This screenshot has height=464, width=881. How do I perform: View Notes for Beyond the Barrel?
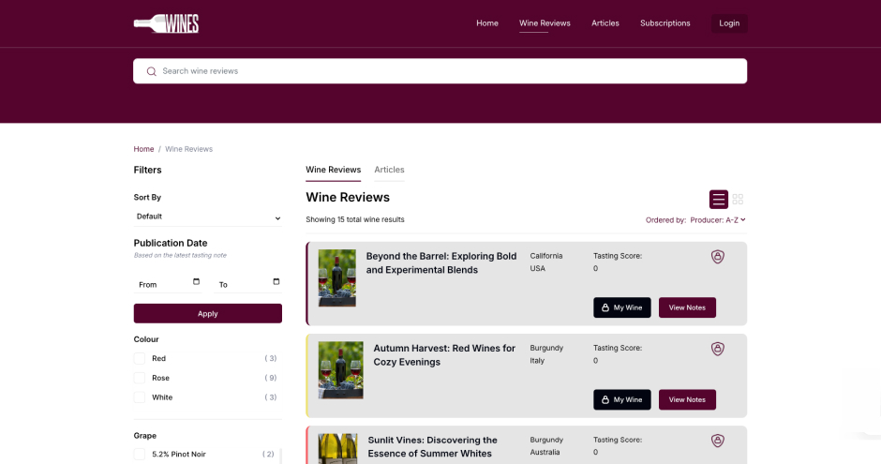(x=687, y=307)
